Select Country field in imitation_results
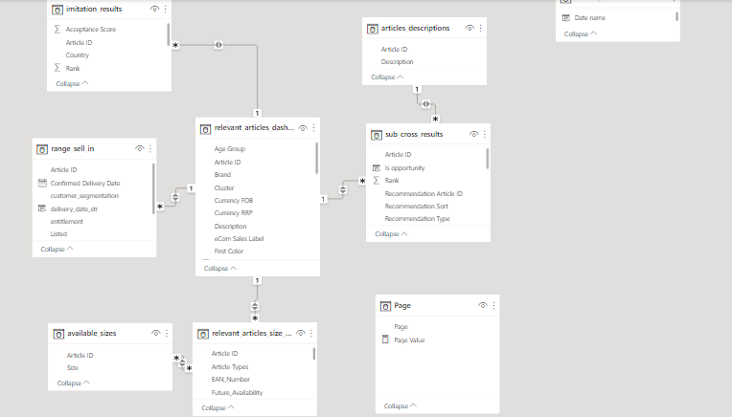 [77, 55]
